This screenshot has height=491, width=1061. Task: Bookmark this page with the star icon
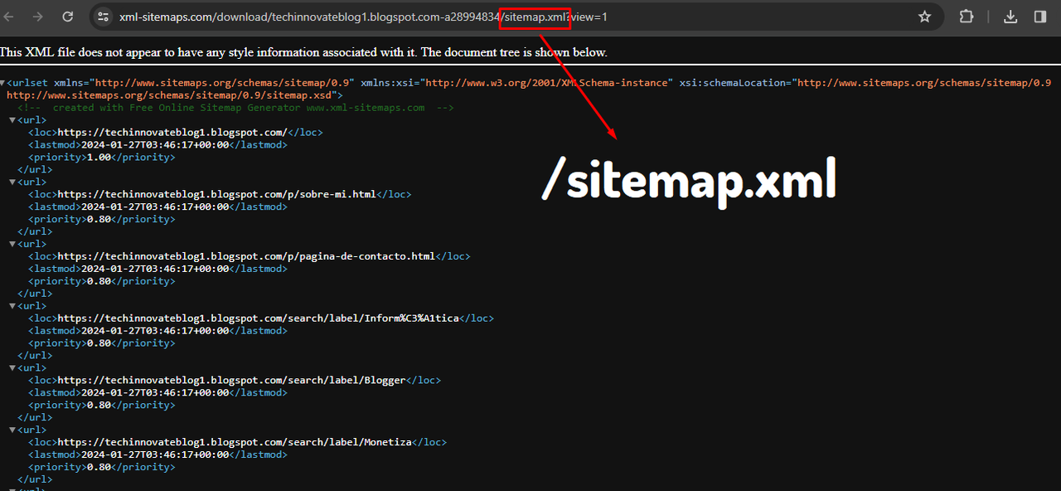click(x=925, y=17)
